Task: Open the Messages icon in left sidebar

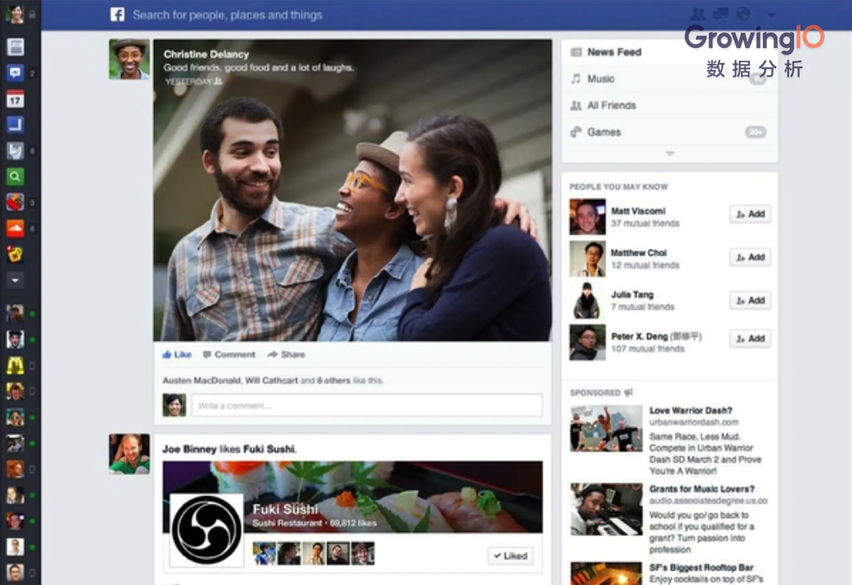Action: (15, 73)
